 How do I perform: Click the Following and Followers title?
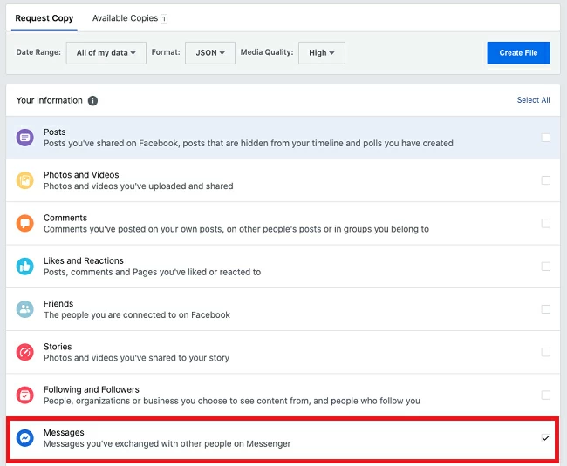[x=92, y=390]
